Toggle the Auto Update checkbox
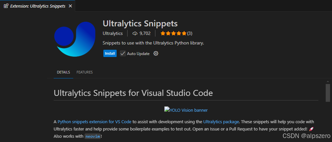 [x=123, y=53]
